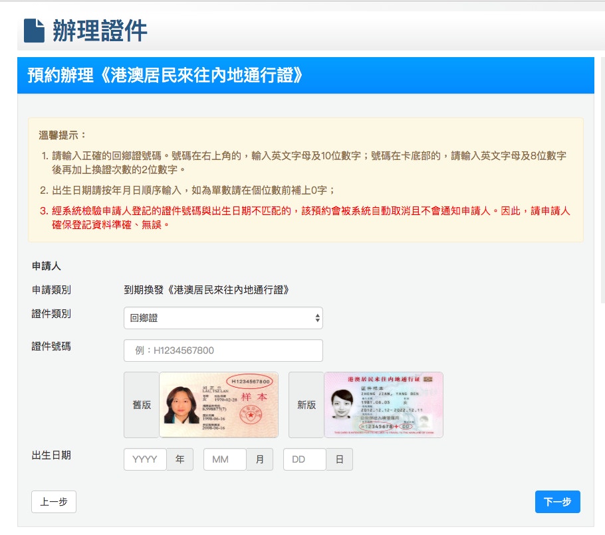
Task: Click the 到期換發 application type text
Action: [x=206, y=290]
